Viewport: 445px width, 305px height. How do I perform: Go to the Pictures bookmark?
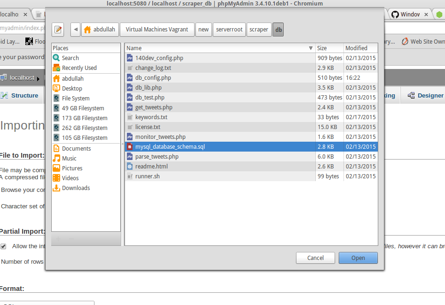pyautogui.click(x=86, y=168)
